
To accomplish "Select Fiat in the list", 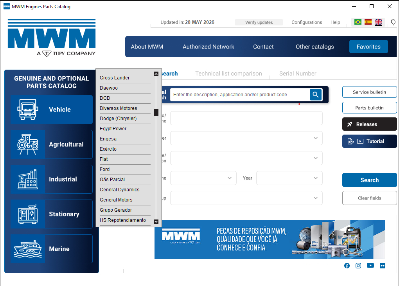I will [125, 159].
